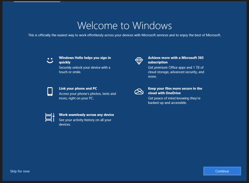Click Achieve more with a Microsoft 365 subscription
The image size is (249, 183).
pyautogui.click(x=176, y=60)
